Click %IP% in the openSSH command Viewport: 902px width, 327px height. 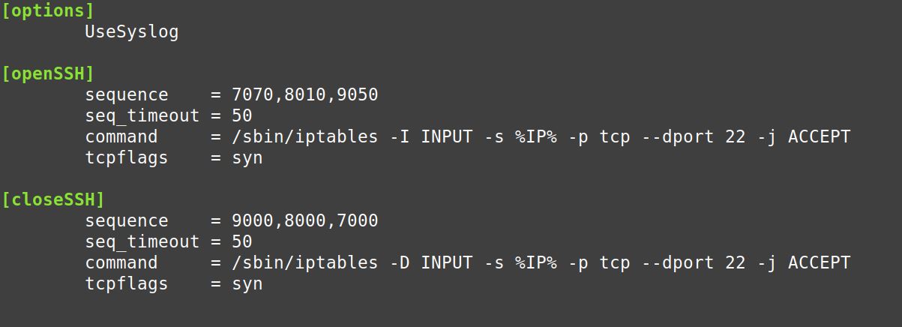(535, 137)
